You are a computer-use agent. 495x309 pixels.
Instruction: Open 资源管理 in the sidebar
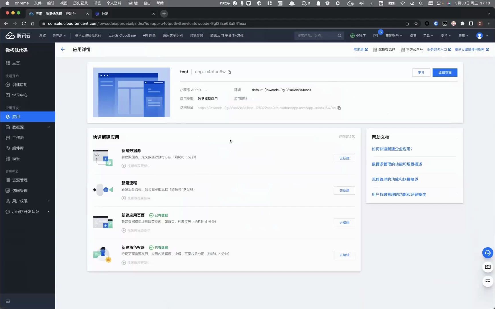pos(27,180)
